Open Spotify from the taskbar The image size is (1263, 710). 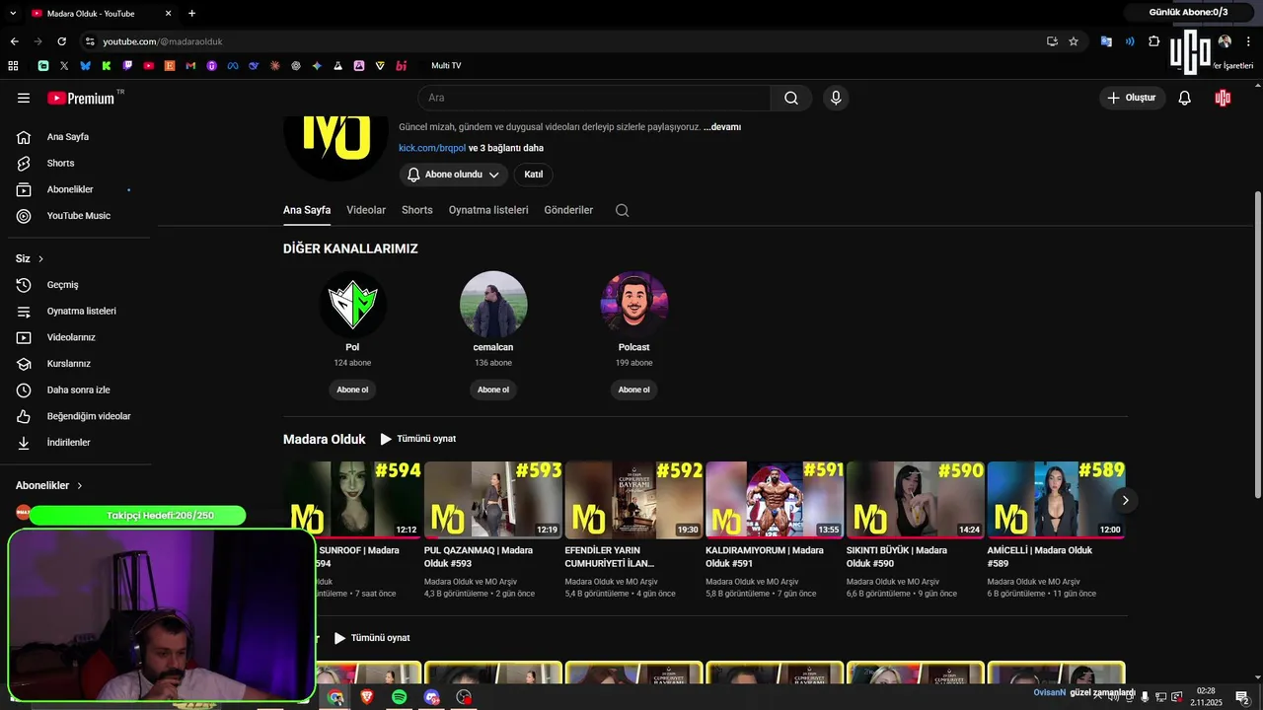[x=399, y=697]
